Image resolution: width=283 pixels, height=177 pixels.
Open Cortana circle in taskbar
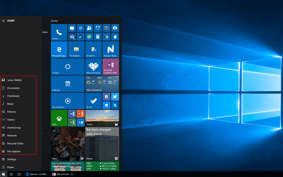(x=11, y=174)
